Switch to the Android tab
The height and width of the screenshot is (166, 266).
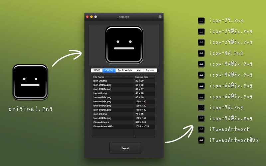(x=150, y=70)
